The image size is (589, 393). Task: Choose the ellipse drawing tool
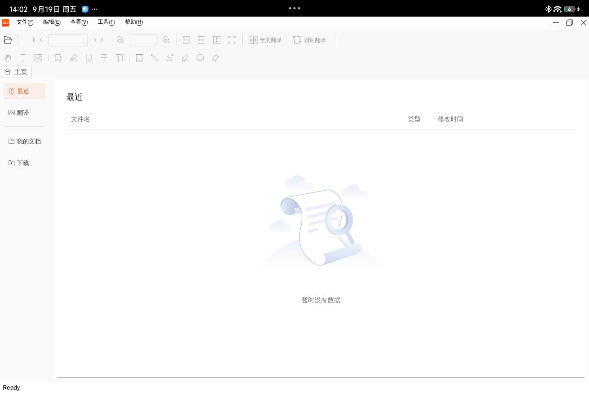point(200,58)
